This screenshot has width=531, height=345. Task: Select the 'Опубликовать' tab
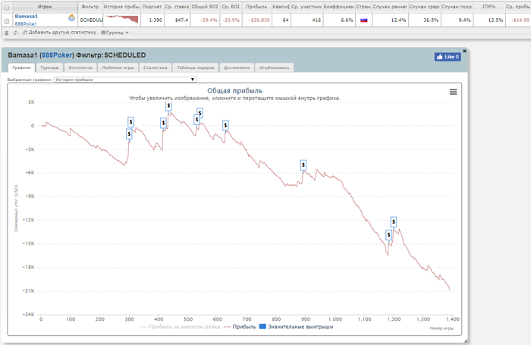[x=275, y=67]
